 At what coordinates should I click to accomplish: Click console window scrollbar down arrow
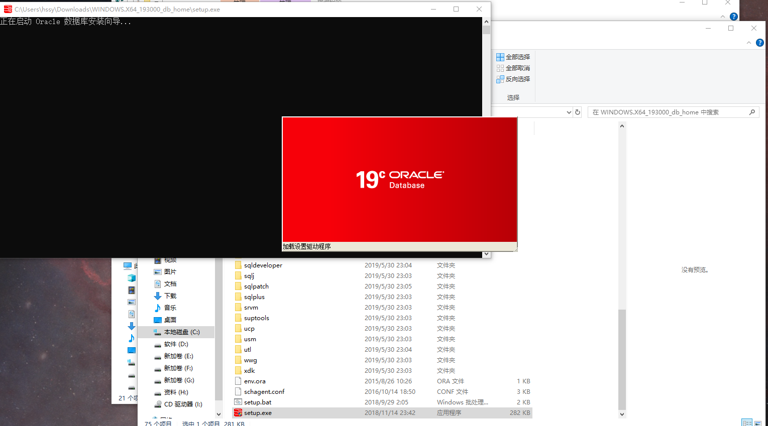pos(486,254)
